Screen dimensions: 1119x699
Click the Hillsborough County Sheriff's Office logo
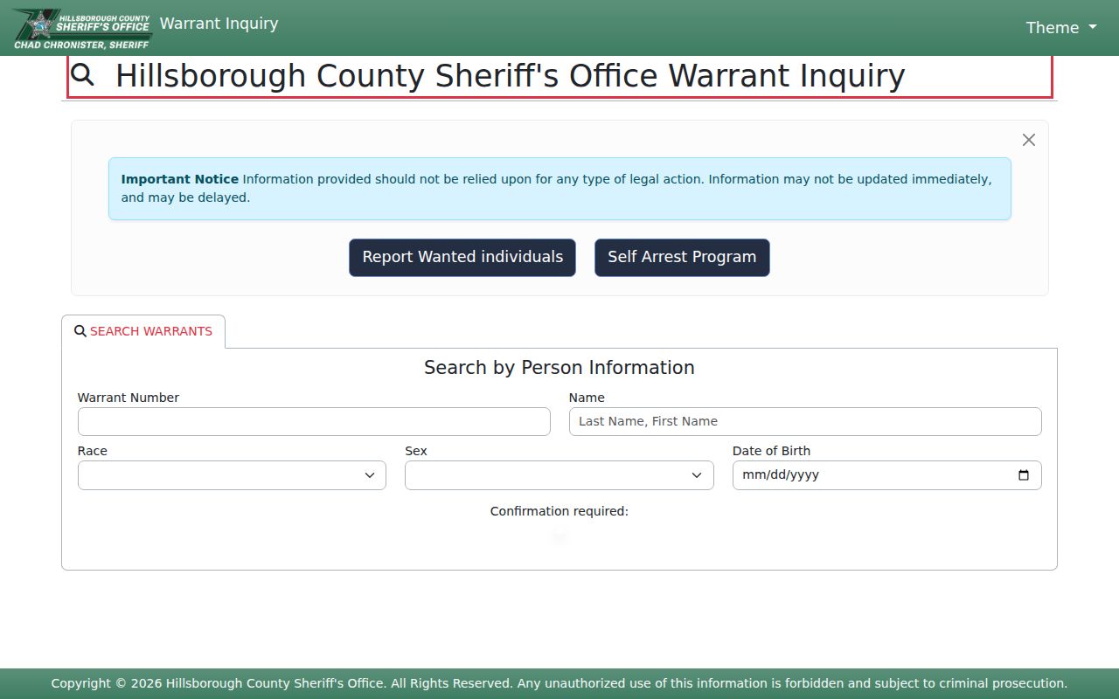point(82,28)
